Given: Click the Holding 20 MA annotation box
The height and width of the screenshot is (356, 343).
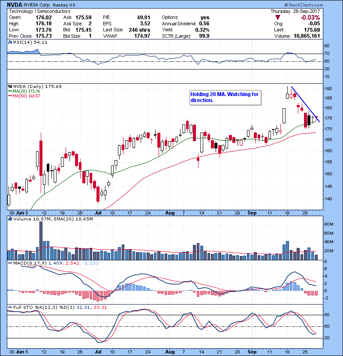Looking at the screenshot, I should tap(226, 97).
